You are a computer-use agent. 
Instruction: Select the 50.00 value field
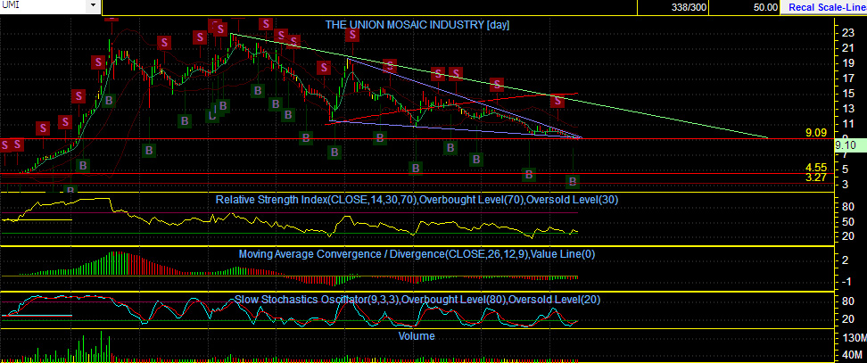point(744,7)
